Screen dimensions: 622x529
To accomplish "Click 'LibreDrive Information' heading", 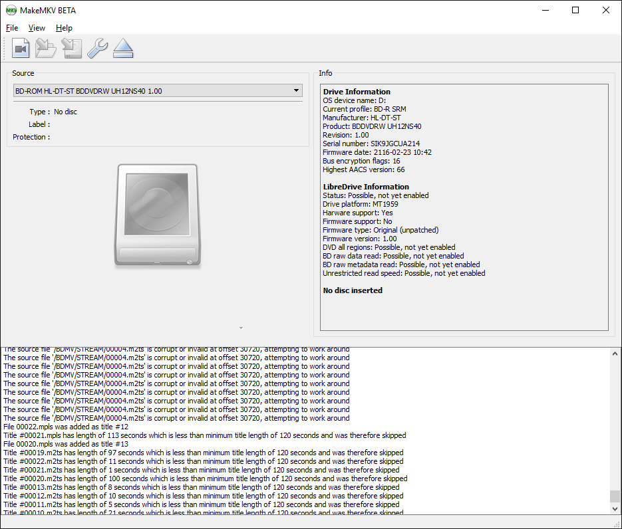I will point(366,187).
